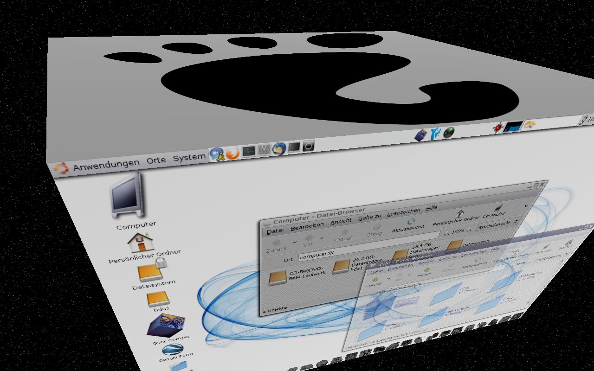Click the red gem tray icon
594x371 pixels.
coord(499,127)
